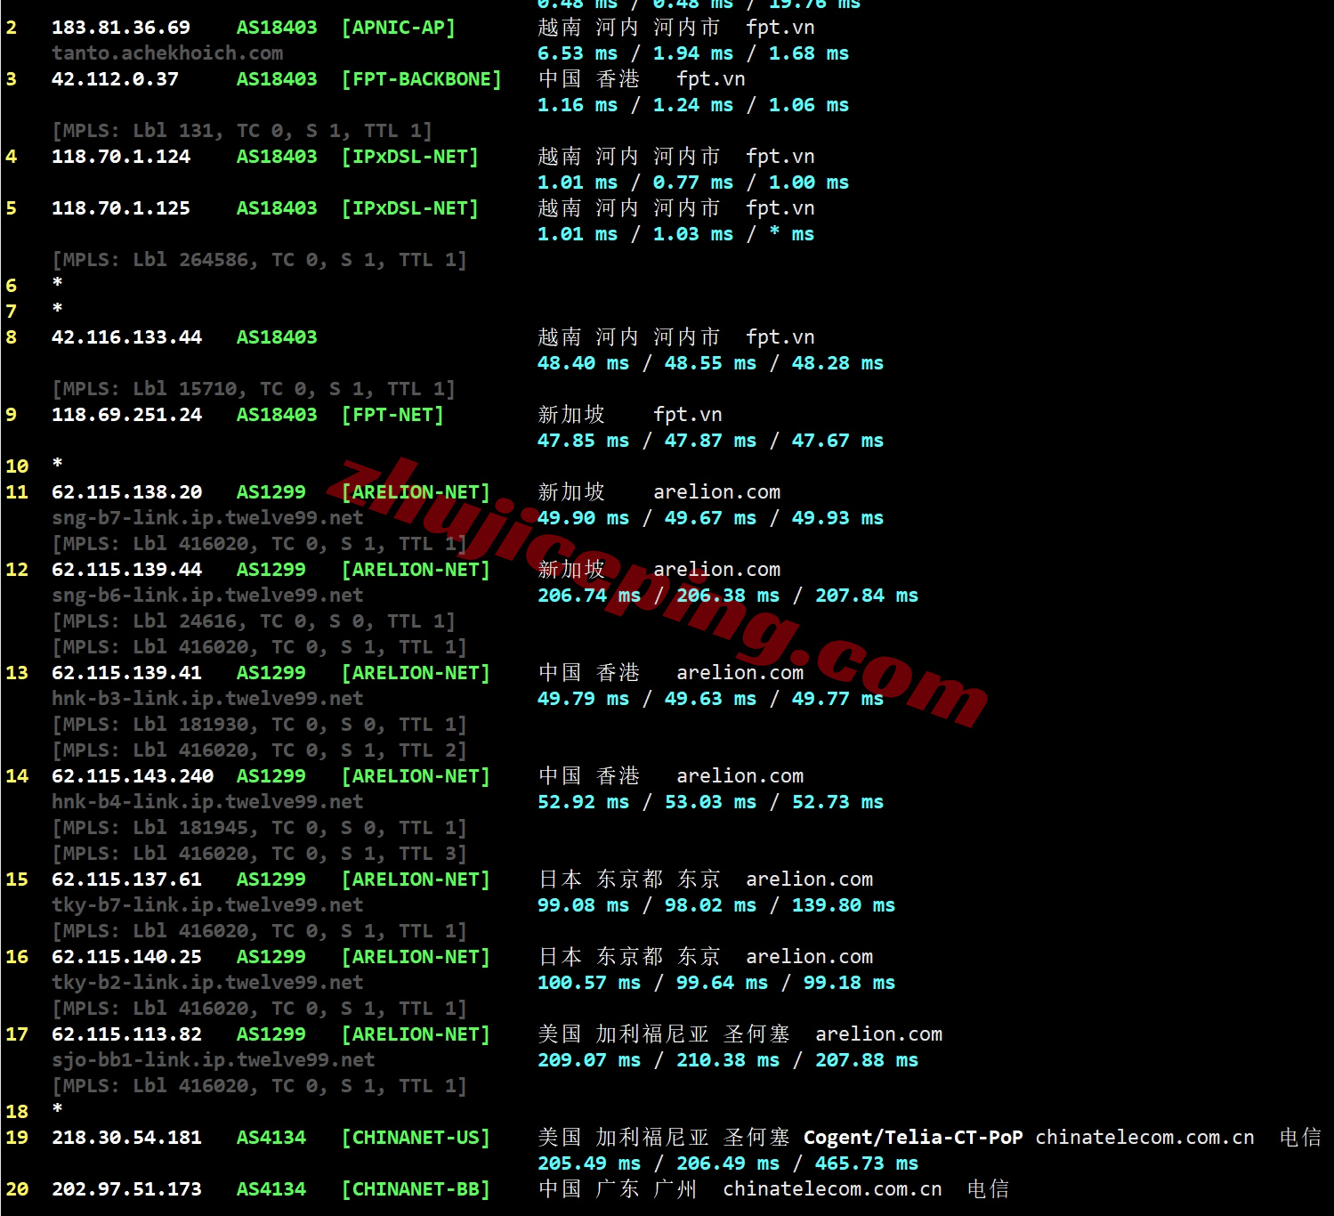
Task: Select IP address 62.115.113.82
Action: (126, 1034)
